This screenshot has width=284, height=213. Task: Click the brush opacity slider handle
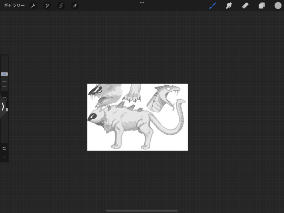point(7,110)
